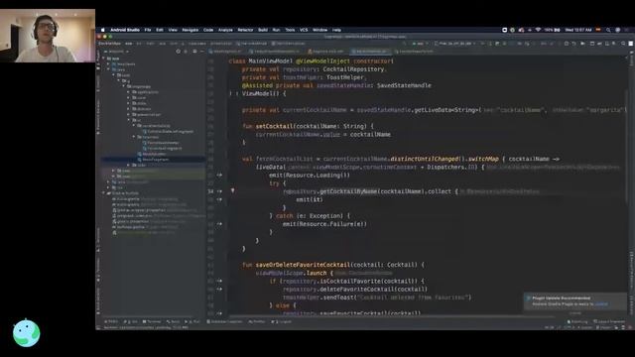
Task: Collapse the app module tree node
Action: (104, 59)
